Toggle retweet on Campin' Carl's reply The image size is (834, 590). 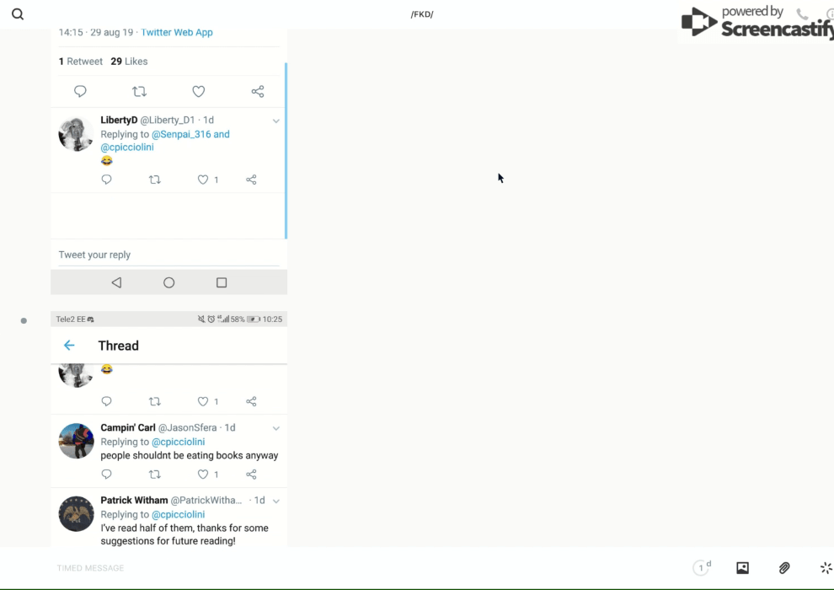tap(154, 475)
